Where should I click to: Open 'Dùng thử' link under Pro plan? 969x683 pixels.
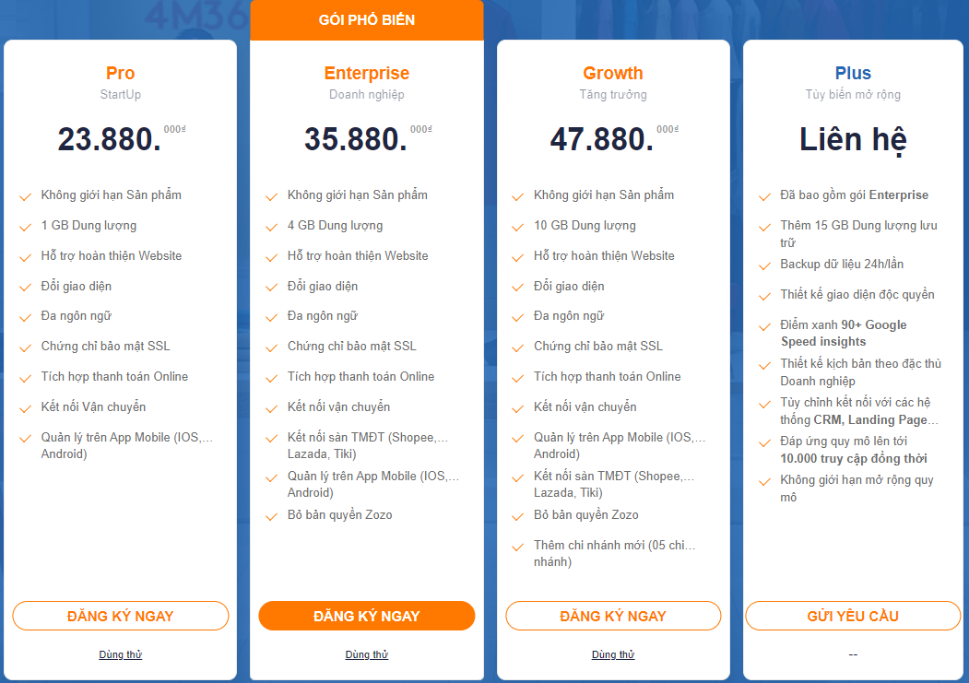click(x=121, y=654)
